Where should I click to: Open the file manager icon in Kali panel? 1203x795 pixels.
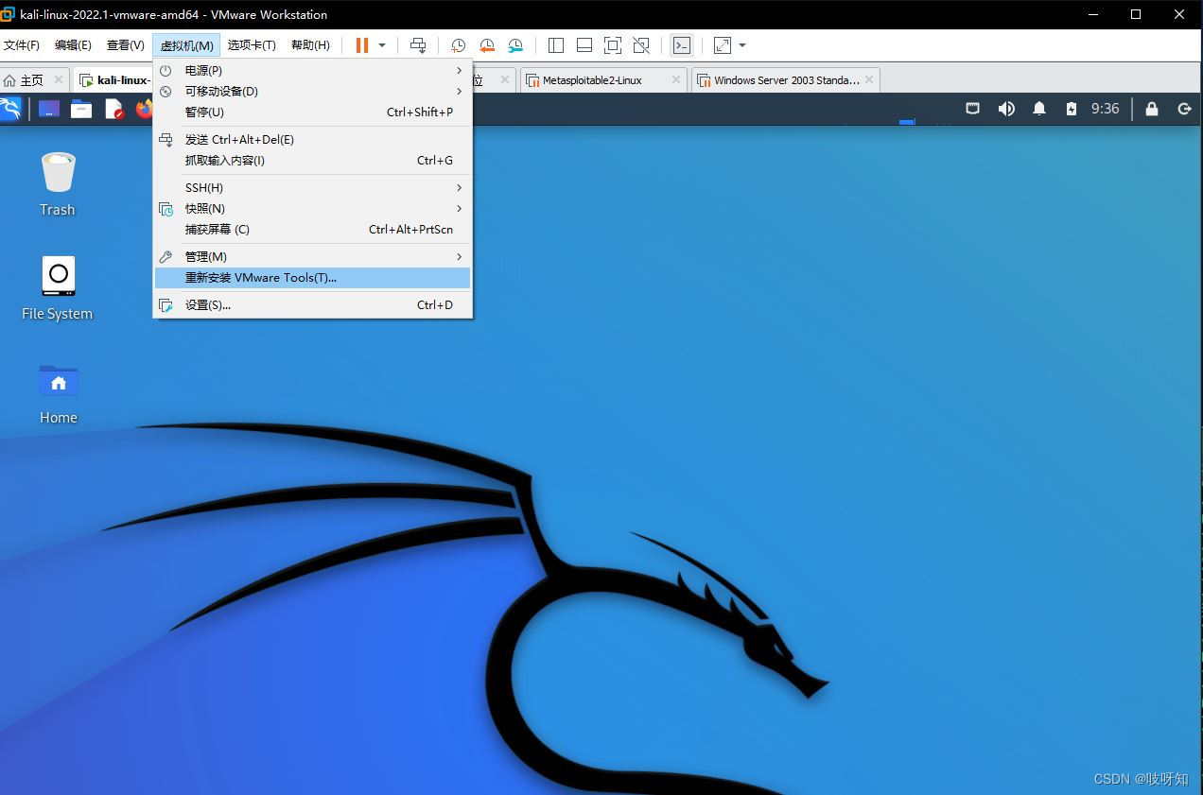[81, 109]
